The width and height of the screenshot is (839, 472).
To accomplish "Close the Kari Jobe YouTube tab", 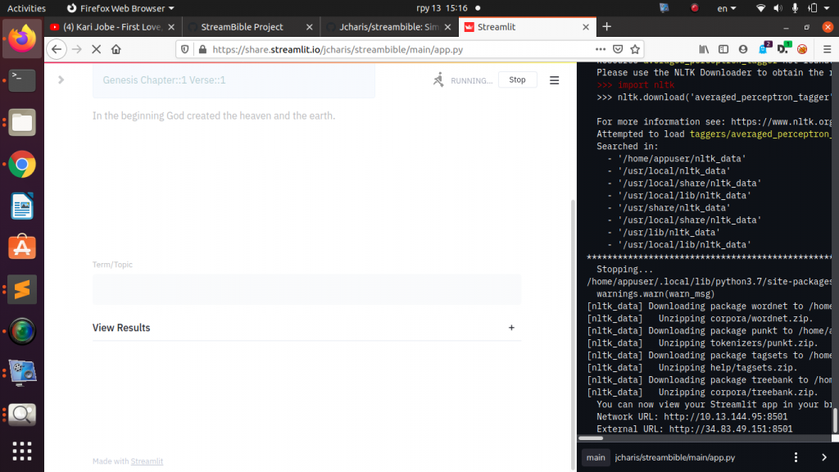I will click(x=171, y=27).
